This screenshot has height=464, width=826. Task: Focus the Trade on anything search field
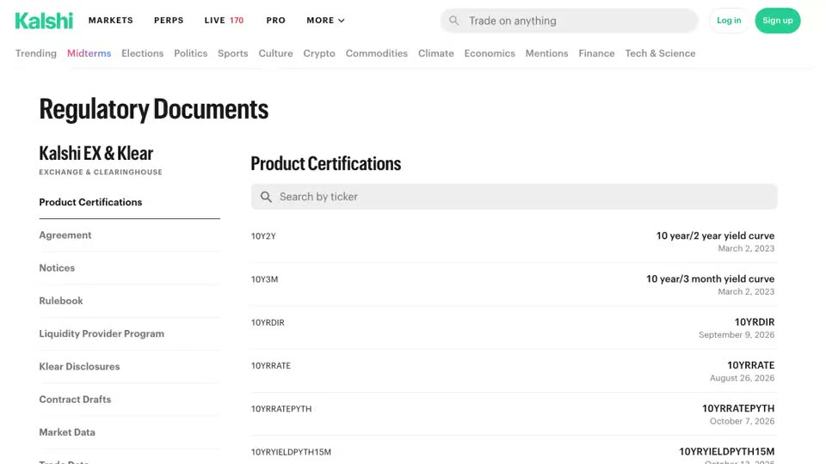569,21
